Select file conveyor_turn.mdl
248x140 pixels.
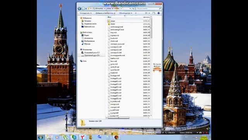(117, 44)
